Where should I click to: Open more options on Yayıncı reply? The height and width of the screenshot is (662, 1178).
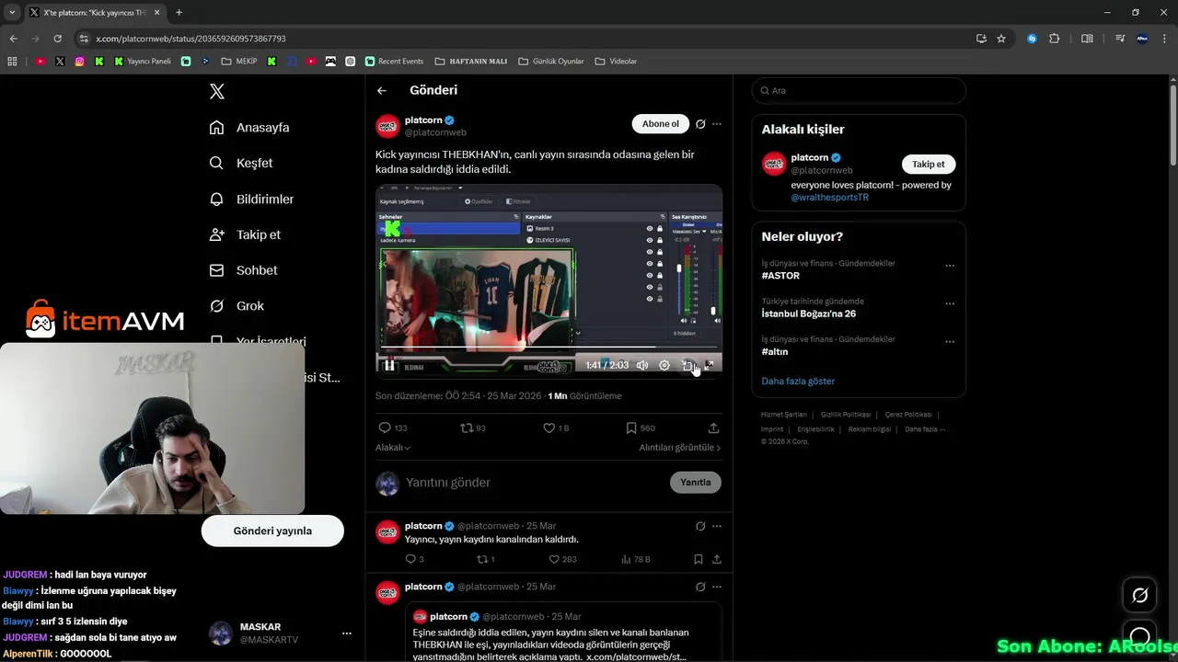point(717,527)
